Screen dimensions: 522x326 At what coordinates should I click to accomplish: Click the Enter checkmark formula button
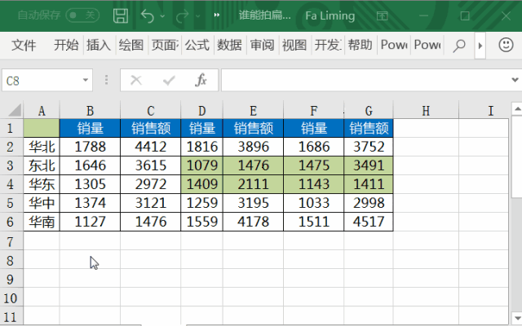coord(169,80)
